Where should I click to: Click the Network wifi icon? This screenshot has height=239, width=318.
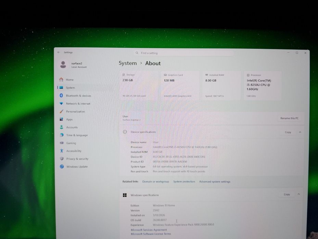coord(61,103)
